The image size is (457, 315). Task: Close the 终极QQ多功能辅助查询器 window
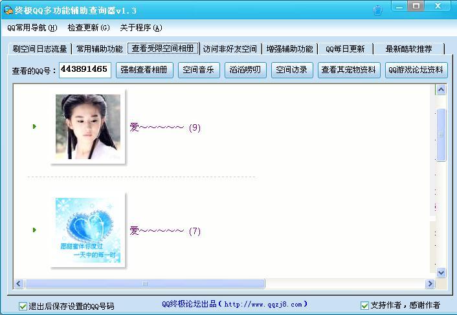(438, 6)
